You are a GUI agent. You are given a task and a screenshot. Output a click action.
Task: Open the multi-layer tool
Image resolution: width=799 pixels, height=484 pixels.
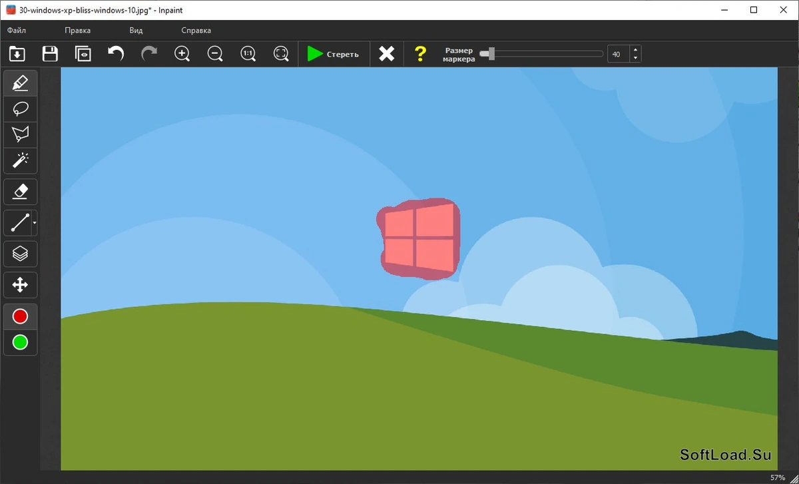pos(21,254)
